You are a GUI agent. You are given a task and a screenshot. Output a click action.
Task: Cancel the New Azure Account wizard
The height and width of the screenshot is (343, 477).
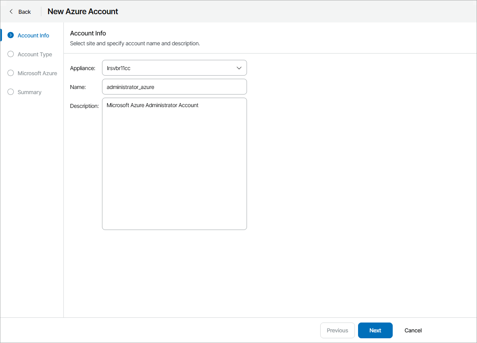pos(412,330)
